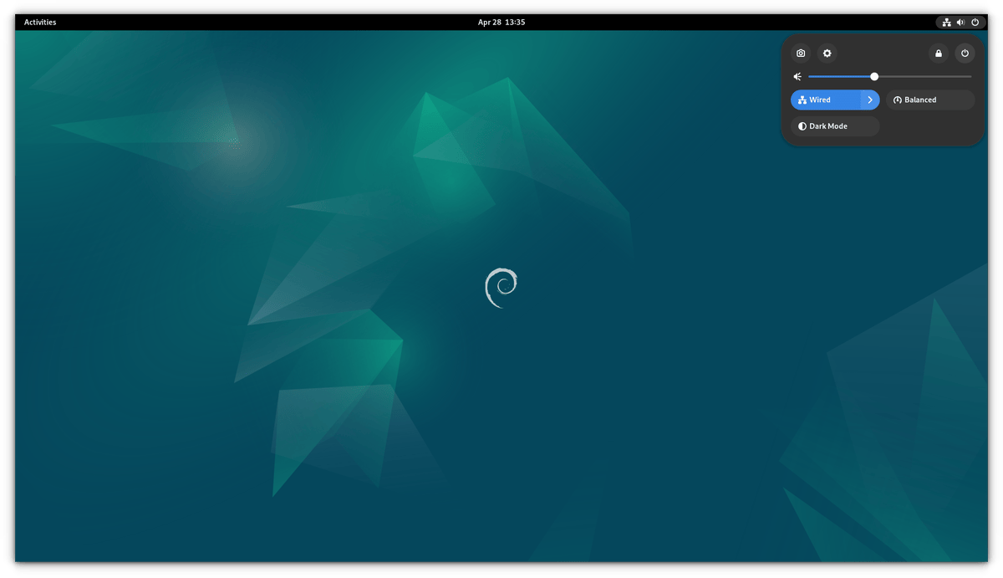Viewport: 1003px width, 578px height.
Task: Open Settings via the gear icon
Action: (x=827, y=54)
